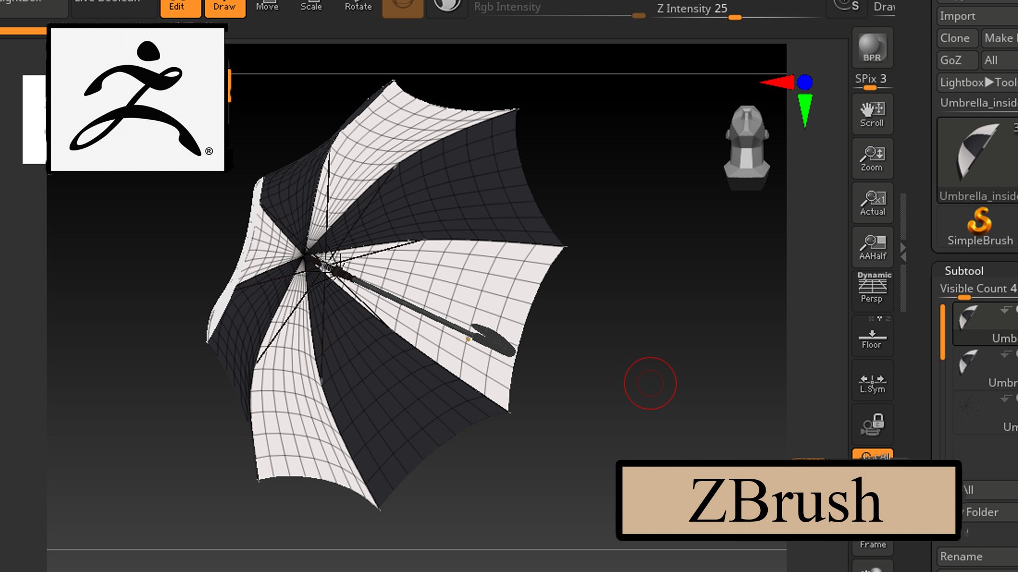This screenshot has width=1018, height=572.
Task: Click the Clone tool button
Action: [x=956, y=38]
